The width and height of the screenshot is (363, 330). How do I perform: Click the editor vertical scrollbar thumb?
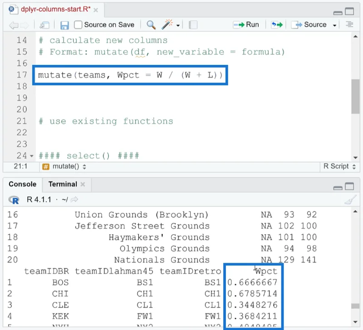pos(355,97)
